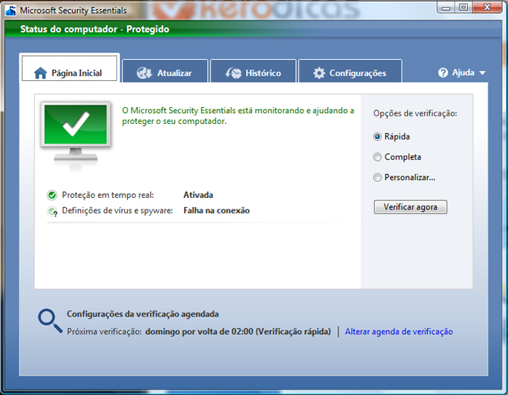Click Configurações da verificação agendada heading
Viewport: 508px width, 395px height.
point(143,314)
